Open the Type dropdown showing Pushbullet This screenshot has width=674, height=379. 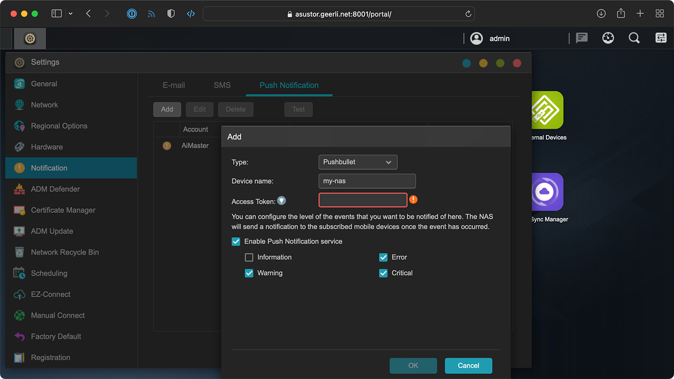[x=358, y=162]
